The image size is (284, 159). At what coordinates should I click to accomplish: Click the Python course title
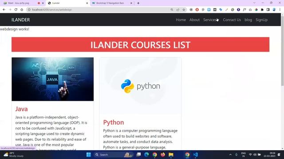tap(114, 122)
